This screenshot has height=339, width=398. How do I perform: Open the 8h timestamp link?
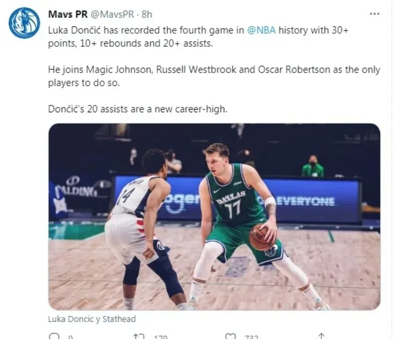tap(147, 15)
